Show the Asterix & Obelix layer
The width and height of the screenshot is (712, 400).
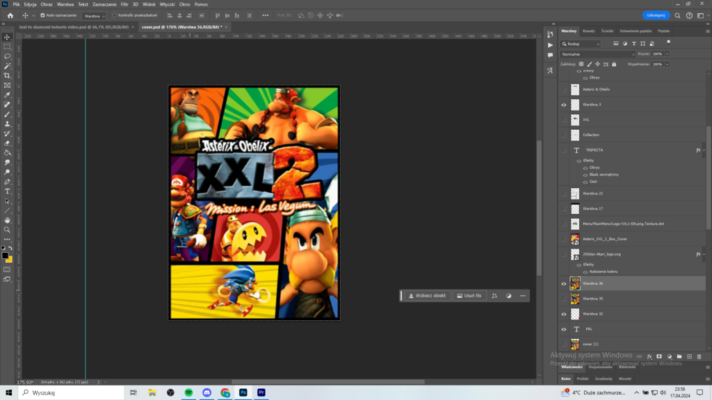[x=564, y=90]
